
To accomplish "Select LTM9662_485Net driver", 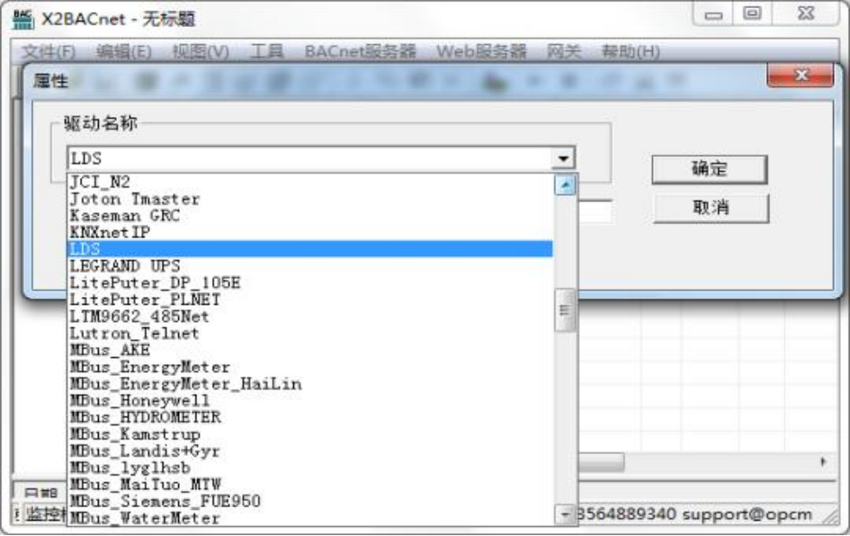I will click(x=310, y=316).
